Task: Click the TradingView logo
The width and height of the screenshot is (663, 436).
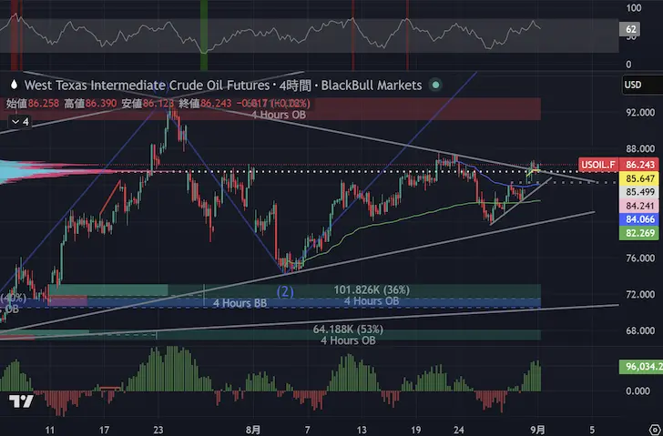Action: [x=21, y=401]
